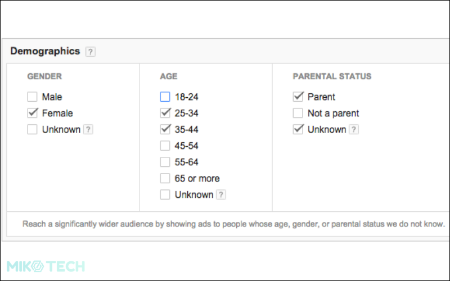Click help icon beside Gender Unknown
The image size is (450, 281).
(x=88, y=130)
